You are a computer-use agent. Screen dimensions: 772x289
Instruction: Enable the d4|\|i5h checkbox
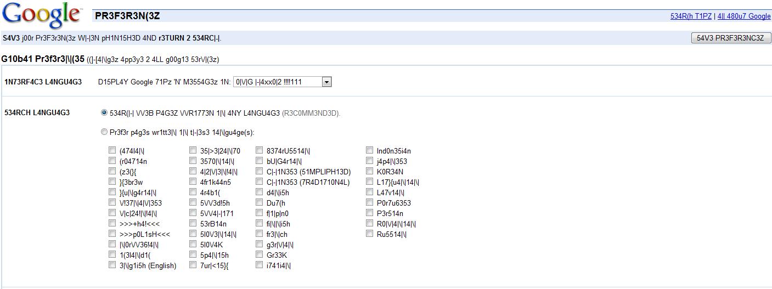tap(260, 192)
